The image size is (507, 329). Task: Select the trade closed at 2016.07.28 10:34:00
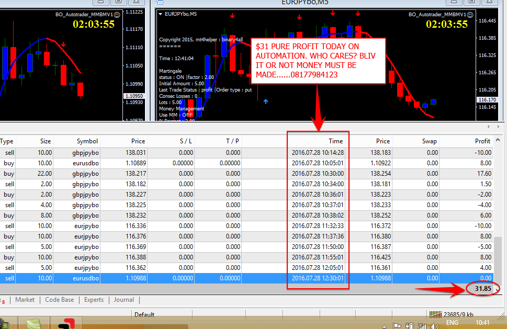point(246,184)
